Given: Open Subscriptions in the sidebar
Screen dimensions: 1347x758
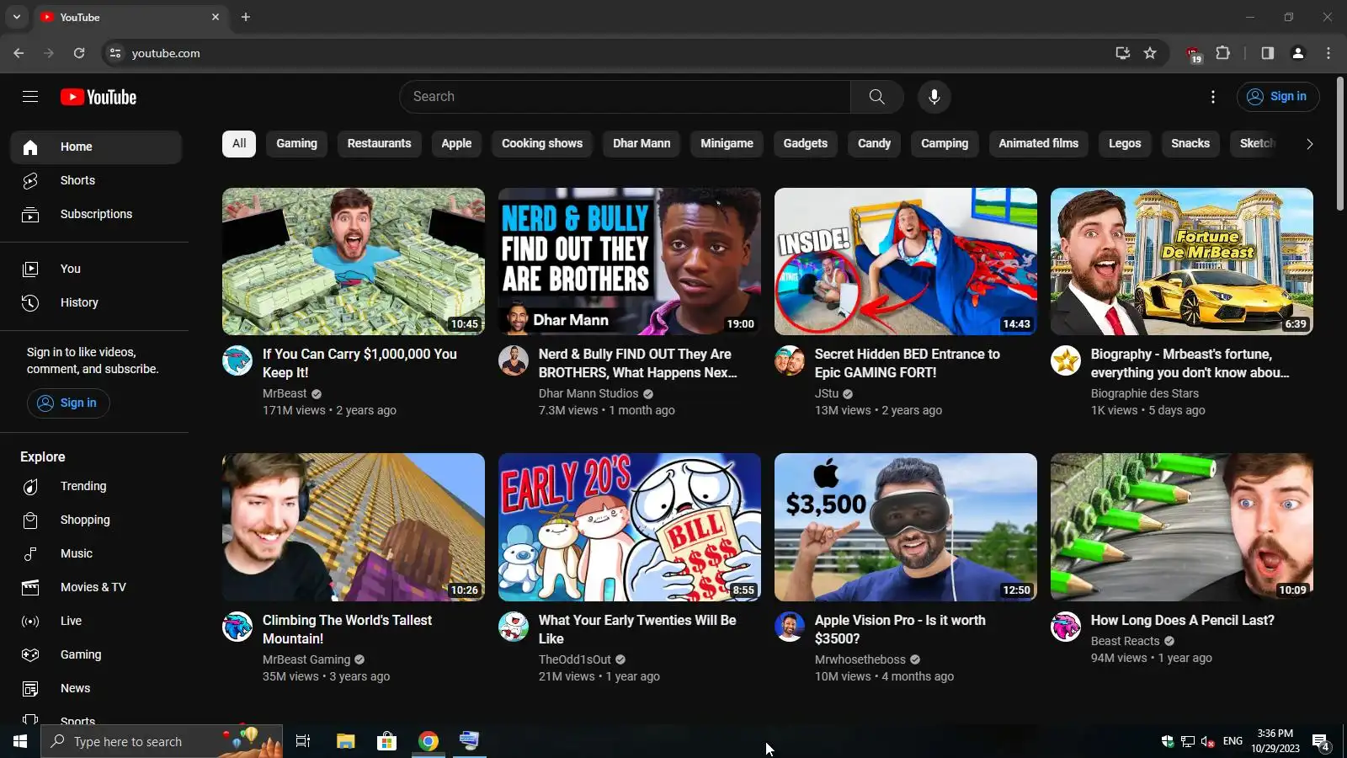Looking at the screenshot, I should point(96,214).
